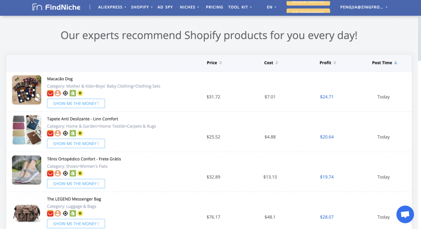Click target crosshair icon for LEGEND Messenger Bag
The width and height of the screenshot is (421, 229).
[x=65, y=213]
